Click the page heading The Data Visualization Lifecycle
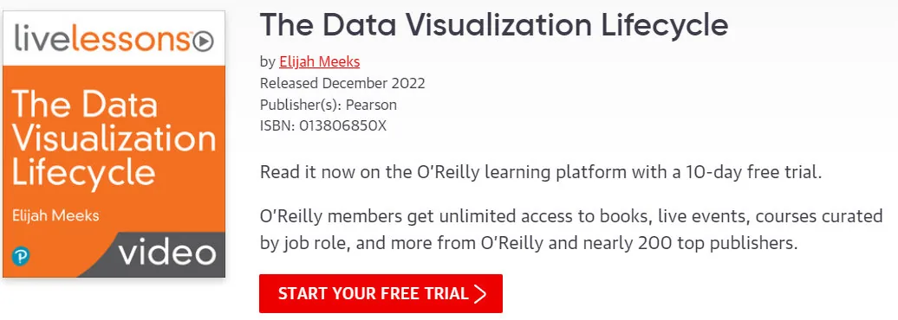 (x=494, y=24)
